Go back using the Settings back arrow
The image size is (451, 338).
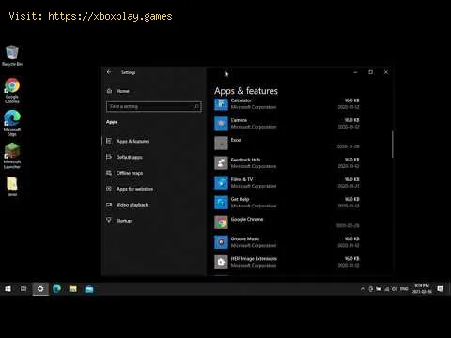pyautogui.click(x=109, y=72)
